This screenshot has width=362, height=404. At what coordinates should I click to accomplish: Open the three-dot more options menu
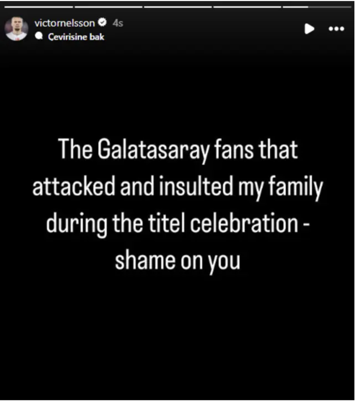pyautogui.click(x=336, y=29)
